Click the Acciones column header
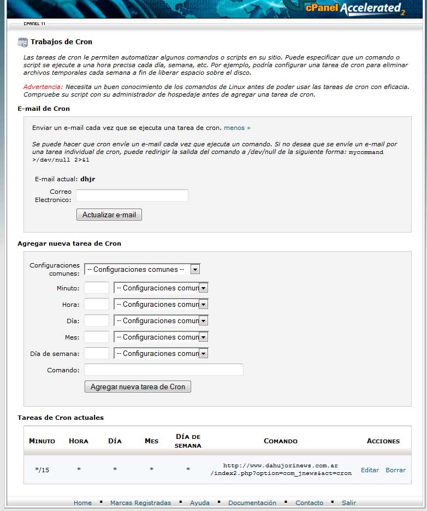 pos(383,441)
